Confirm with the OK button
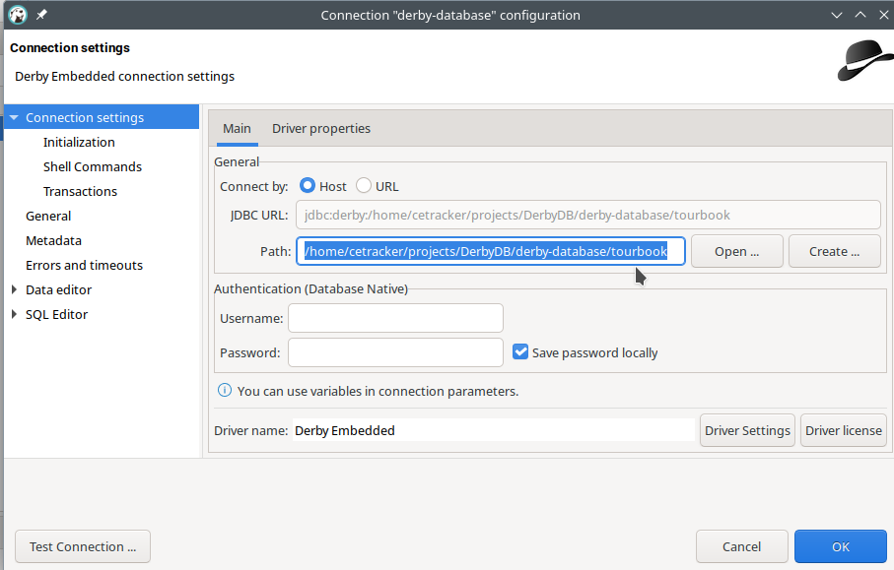Screen dimensions: 894x570 click(841, 546)
